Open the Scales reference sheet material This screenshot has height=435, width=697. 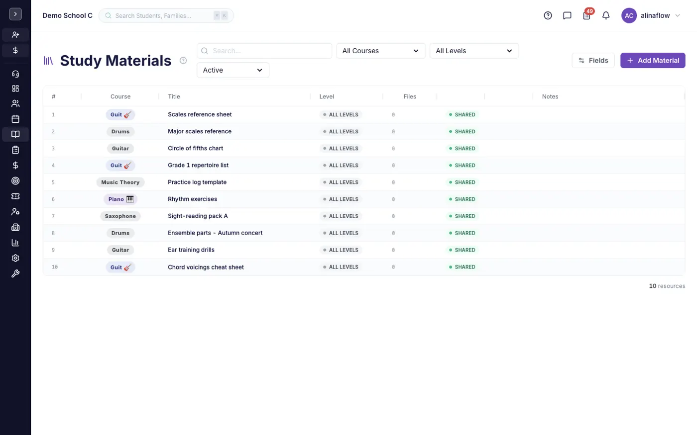coord(200,114)
